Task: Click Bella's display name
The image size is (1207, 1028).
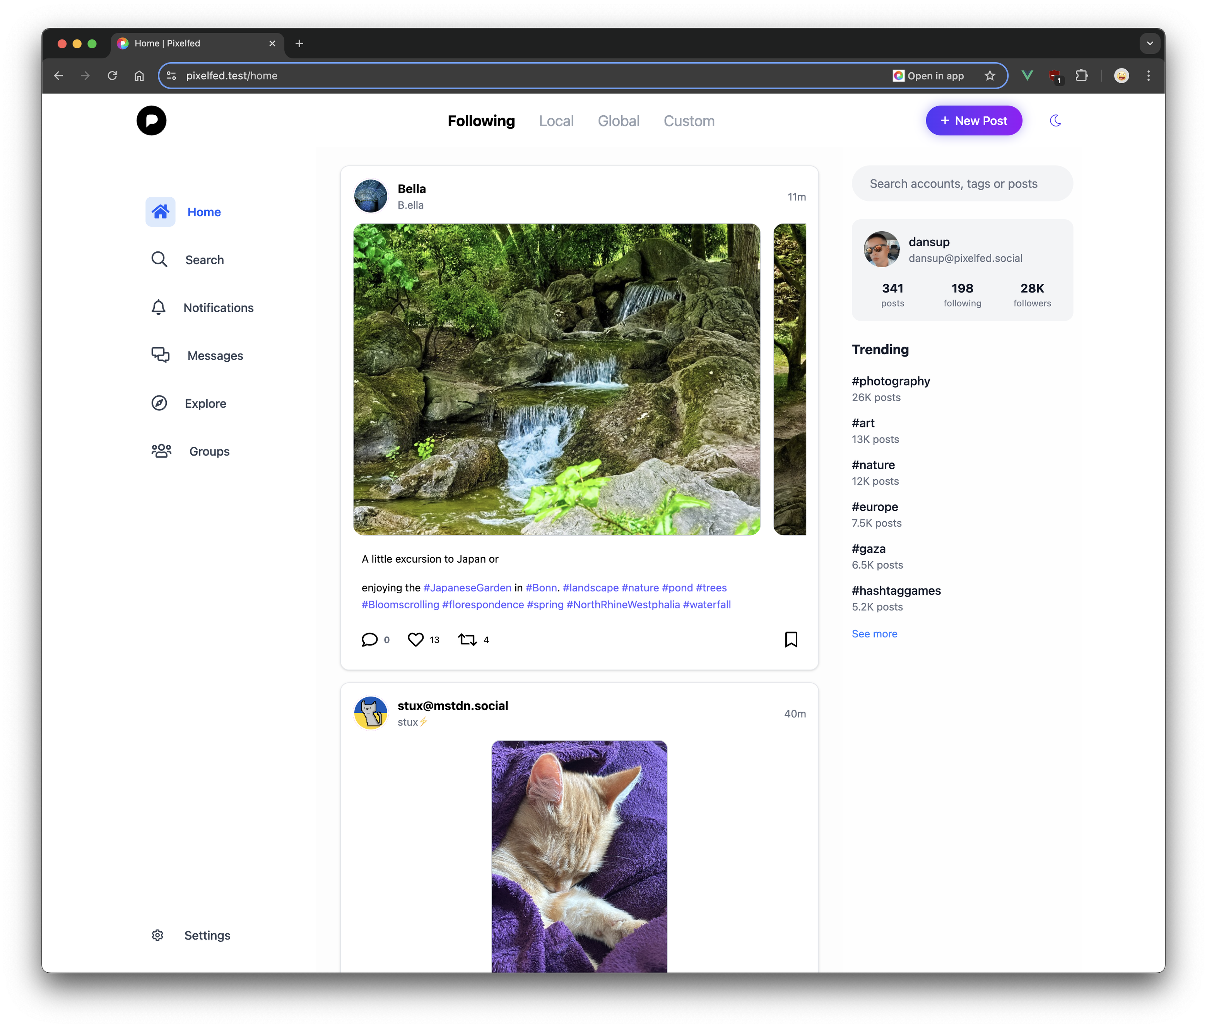Action: pos(412,189)
